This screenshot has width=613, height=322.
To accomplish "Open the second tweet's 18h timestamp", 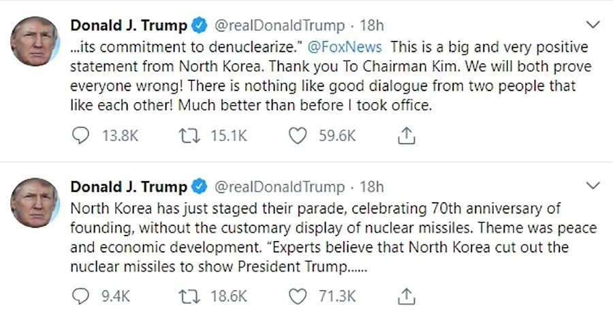I will tap(371, 187).
